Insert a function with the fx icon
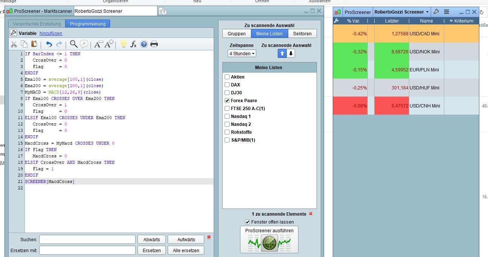This screenshot has width=488, height=257. [133, 44]
